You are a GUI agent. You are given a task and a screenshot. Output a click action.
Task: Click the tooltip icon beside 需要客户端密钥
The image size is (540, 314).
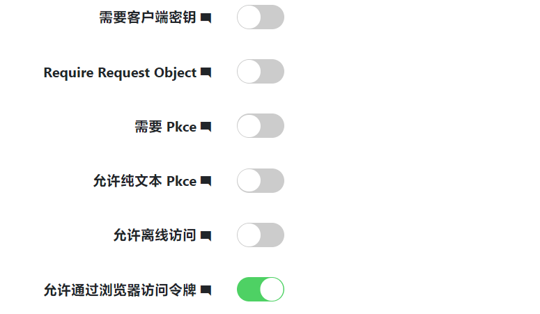(x=206, y=19)
